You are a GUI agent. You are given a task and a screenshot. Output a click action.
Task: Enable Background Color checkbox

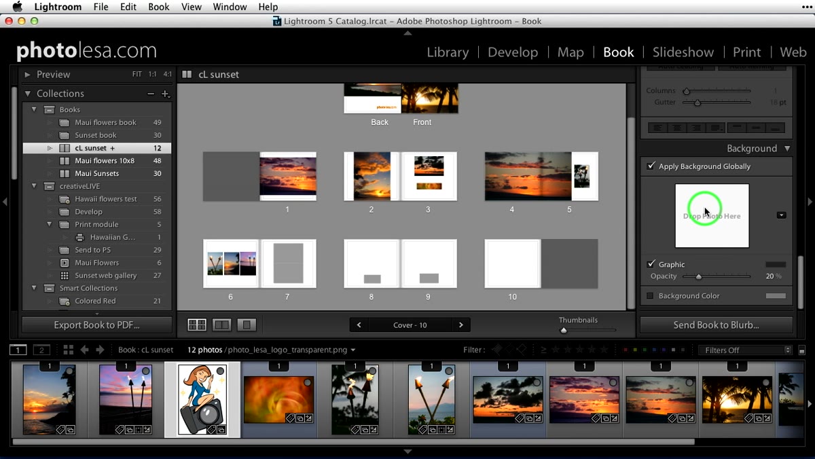tap(650, 296)
